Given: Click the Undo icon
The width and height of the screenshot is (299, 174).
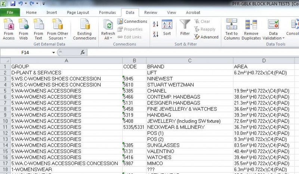Looking at the screenshot, I should point(21,3).
